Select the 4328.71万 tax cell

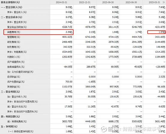coord(67,27)
